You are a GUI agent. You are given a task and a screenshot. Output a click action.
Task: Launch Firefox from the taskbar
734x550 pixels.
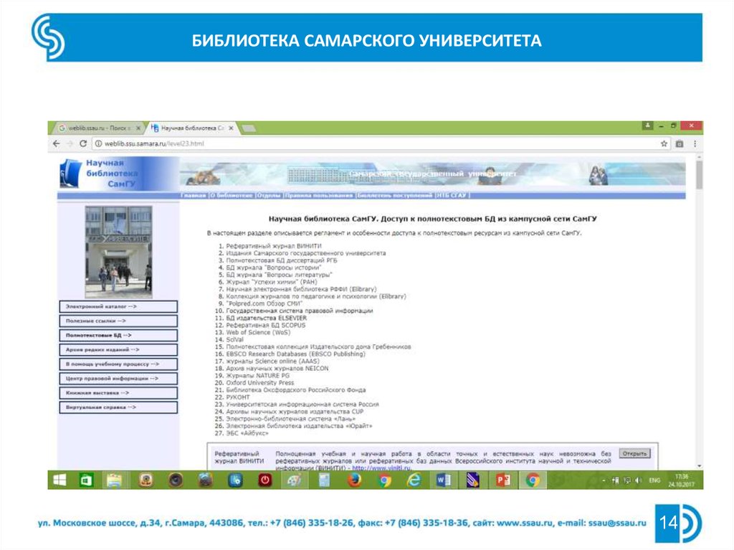click(354, 480)
